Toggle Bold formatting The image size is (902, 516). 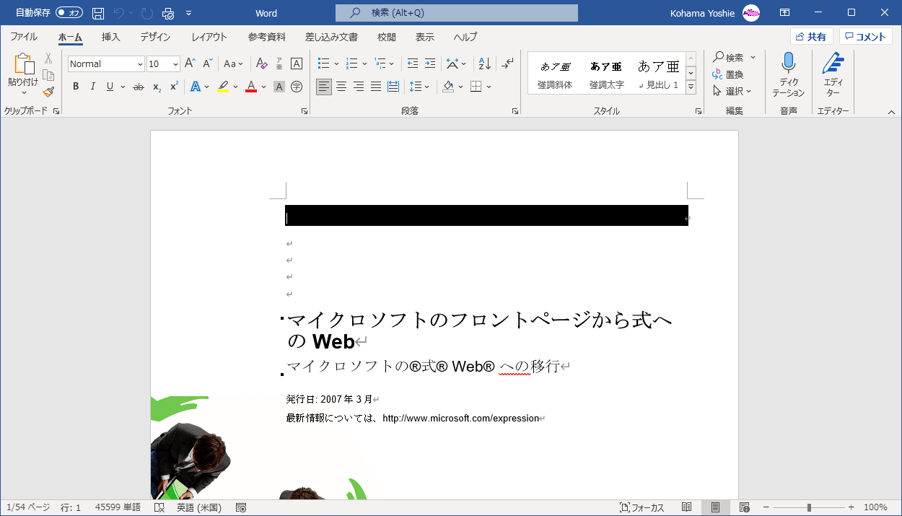[76, 87]
